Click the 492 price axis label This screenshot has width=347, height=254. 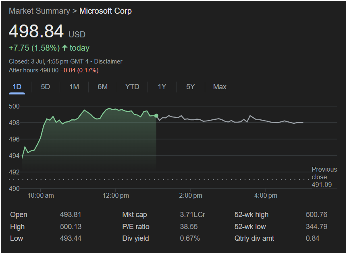pos(14,172)
